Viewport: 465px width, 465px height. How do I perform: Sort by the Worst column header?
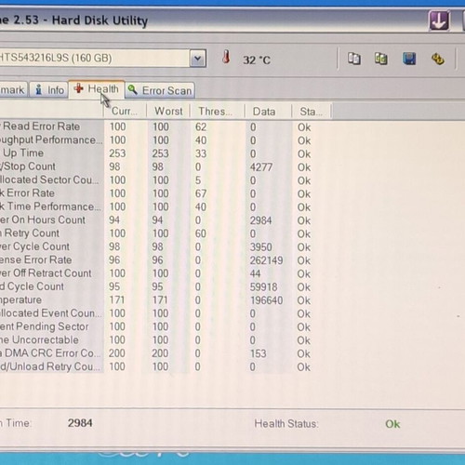click(168, 111)
